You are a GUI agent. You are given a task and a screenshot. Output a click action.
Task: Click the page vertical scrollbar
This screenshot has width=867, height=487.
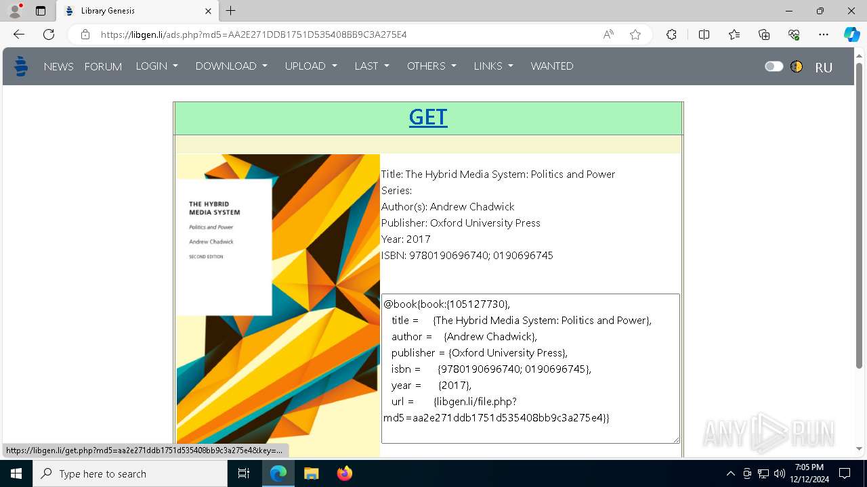click(x=860, y=215)
